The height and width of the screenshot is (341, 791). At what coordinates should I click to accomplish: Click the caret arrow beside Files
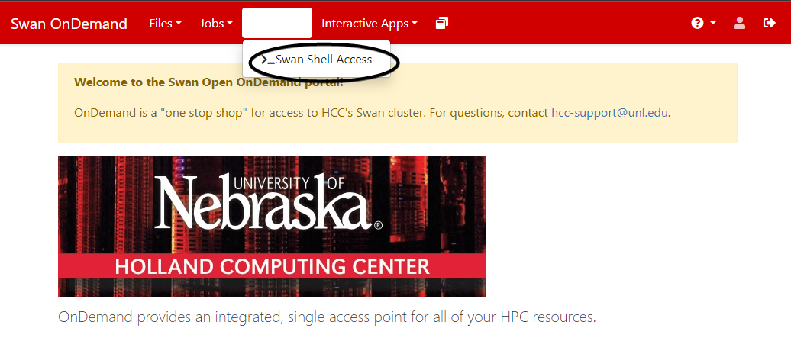click(x=178, y=23)
